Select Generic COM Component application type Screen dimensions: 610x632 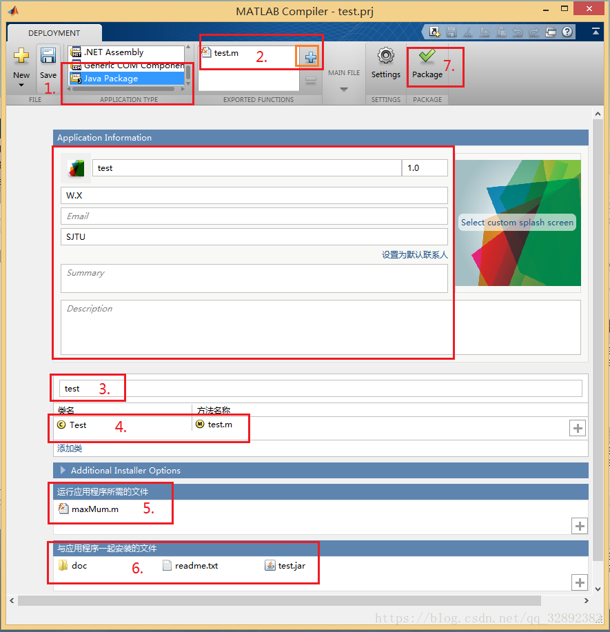click(x=127, y=65)
